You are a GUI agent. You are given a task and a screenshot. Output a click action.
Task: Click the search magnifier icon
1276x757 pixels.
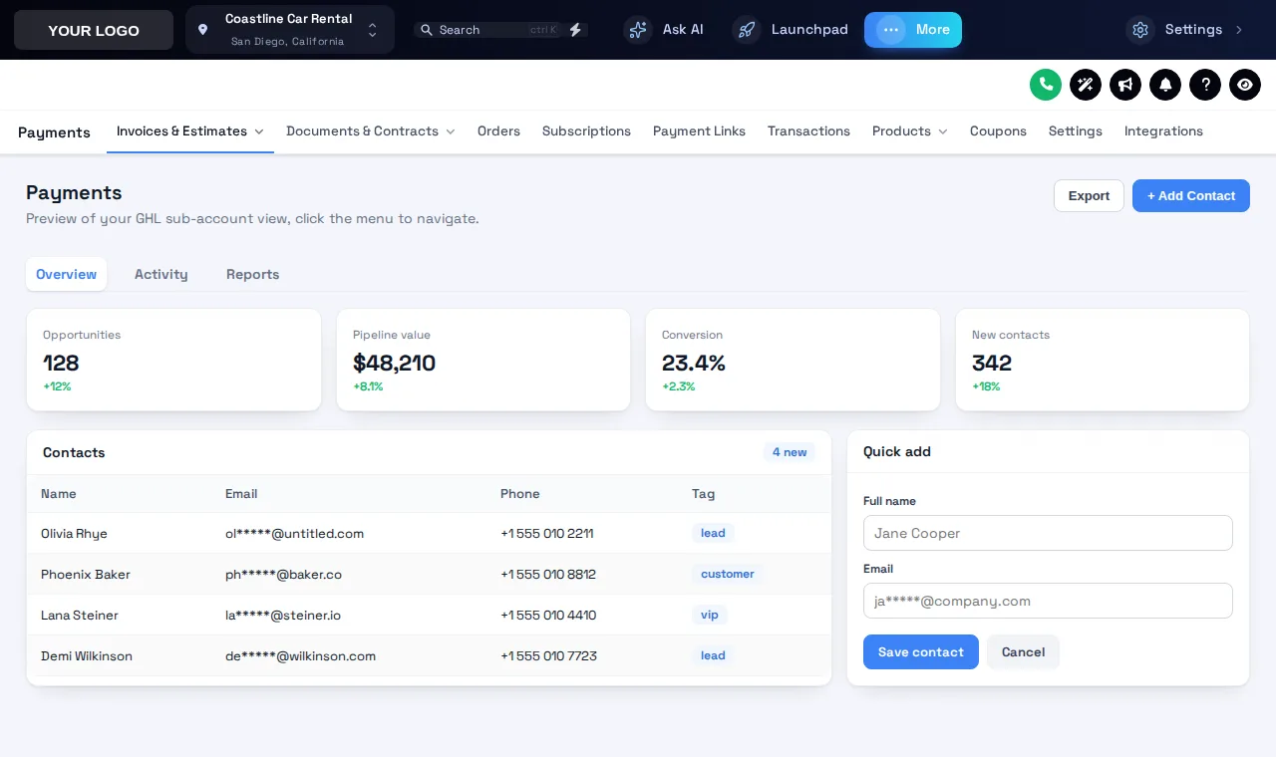point(427,30)
